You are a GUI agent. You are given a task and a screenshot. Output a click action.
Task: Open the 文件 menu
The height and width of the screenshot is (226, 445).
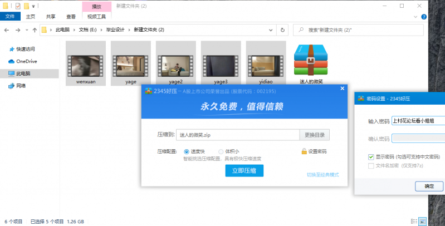(x=9, y=17)
